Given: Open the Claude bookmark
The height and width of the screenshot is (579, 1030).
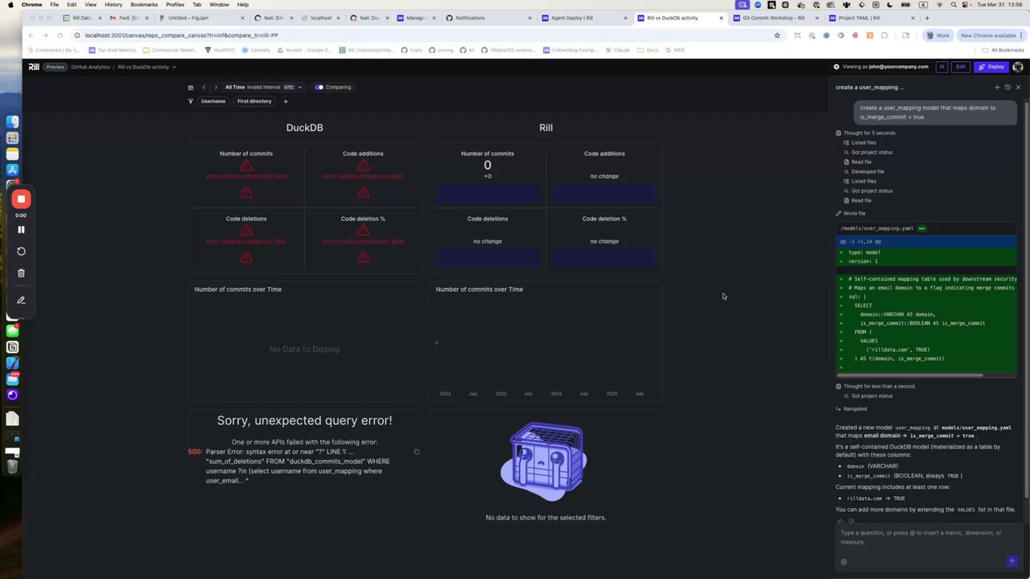Looking at the screenshot, I should [618, 50].
